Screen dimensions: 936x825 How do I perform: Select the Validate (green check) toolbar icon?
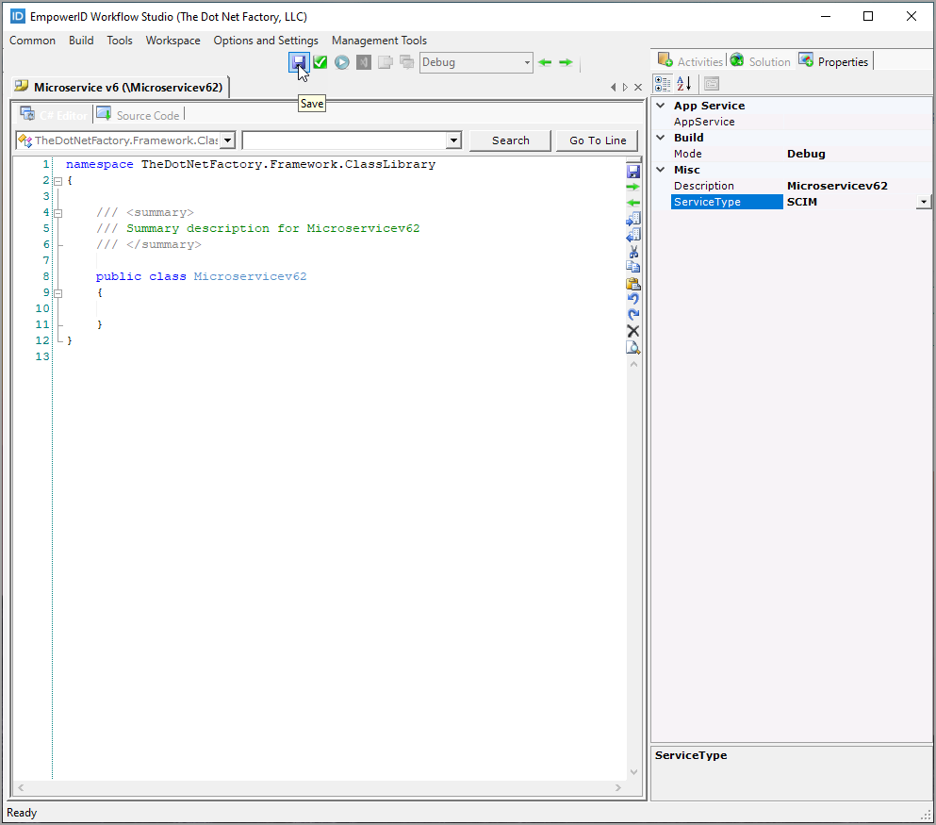[320, 61]
